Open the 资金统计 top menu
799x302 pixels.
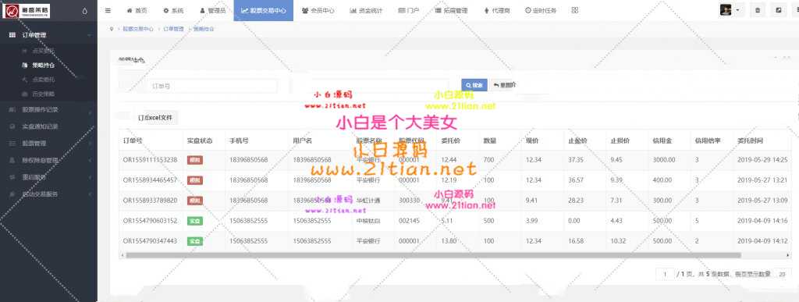coord(366,10)
